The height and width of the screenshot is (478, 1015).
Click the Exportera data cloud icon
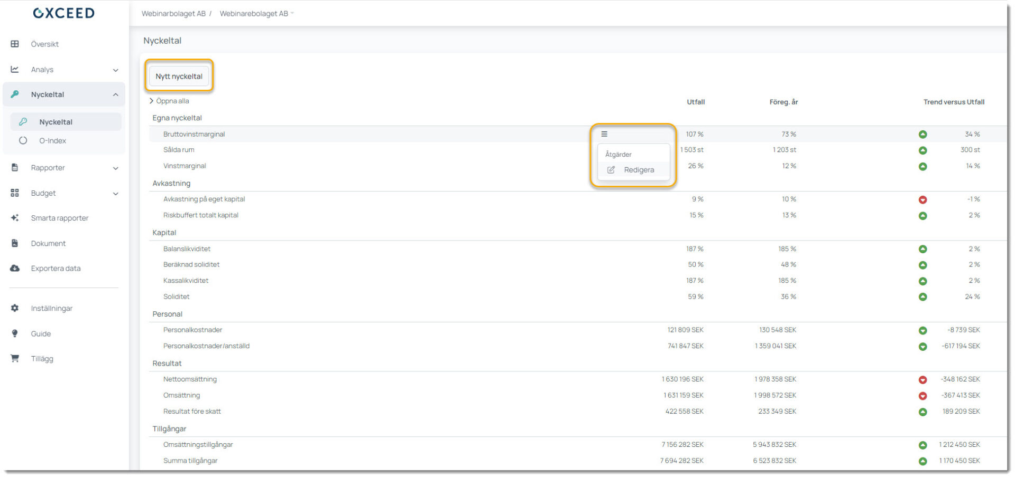pos(15,268)
